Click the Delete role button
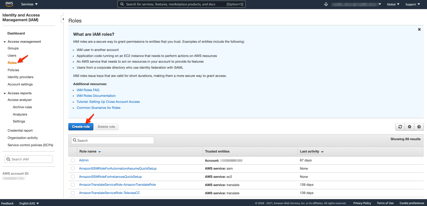The image size is (427, 206). (106, 127)
